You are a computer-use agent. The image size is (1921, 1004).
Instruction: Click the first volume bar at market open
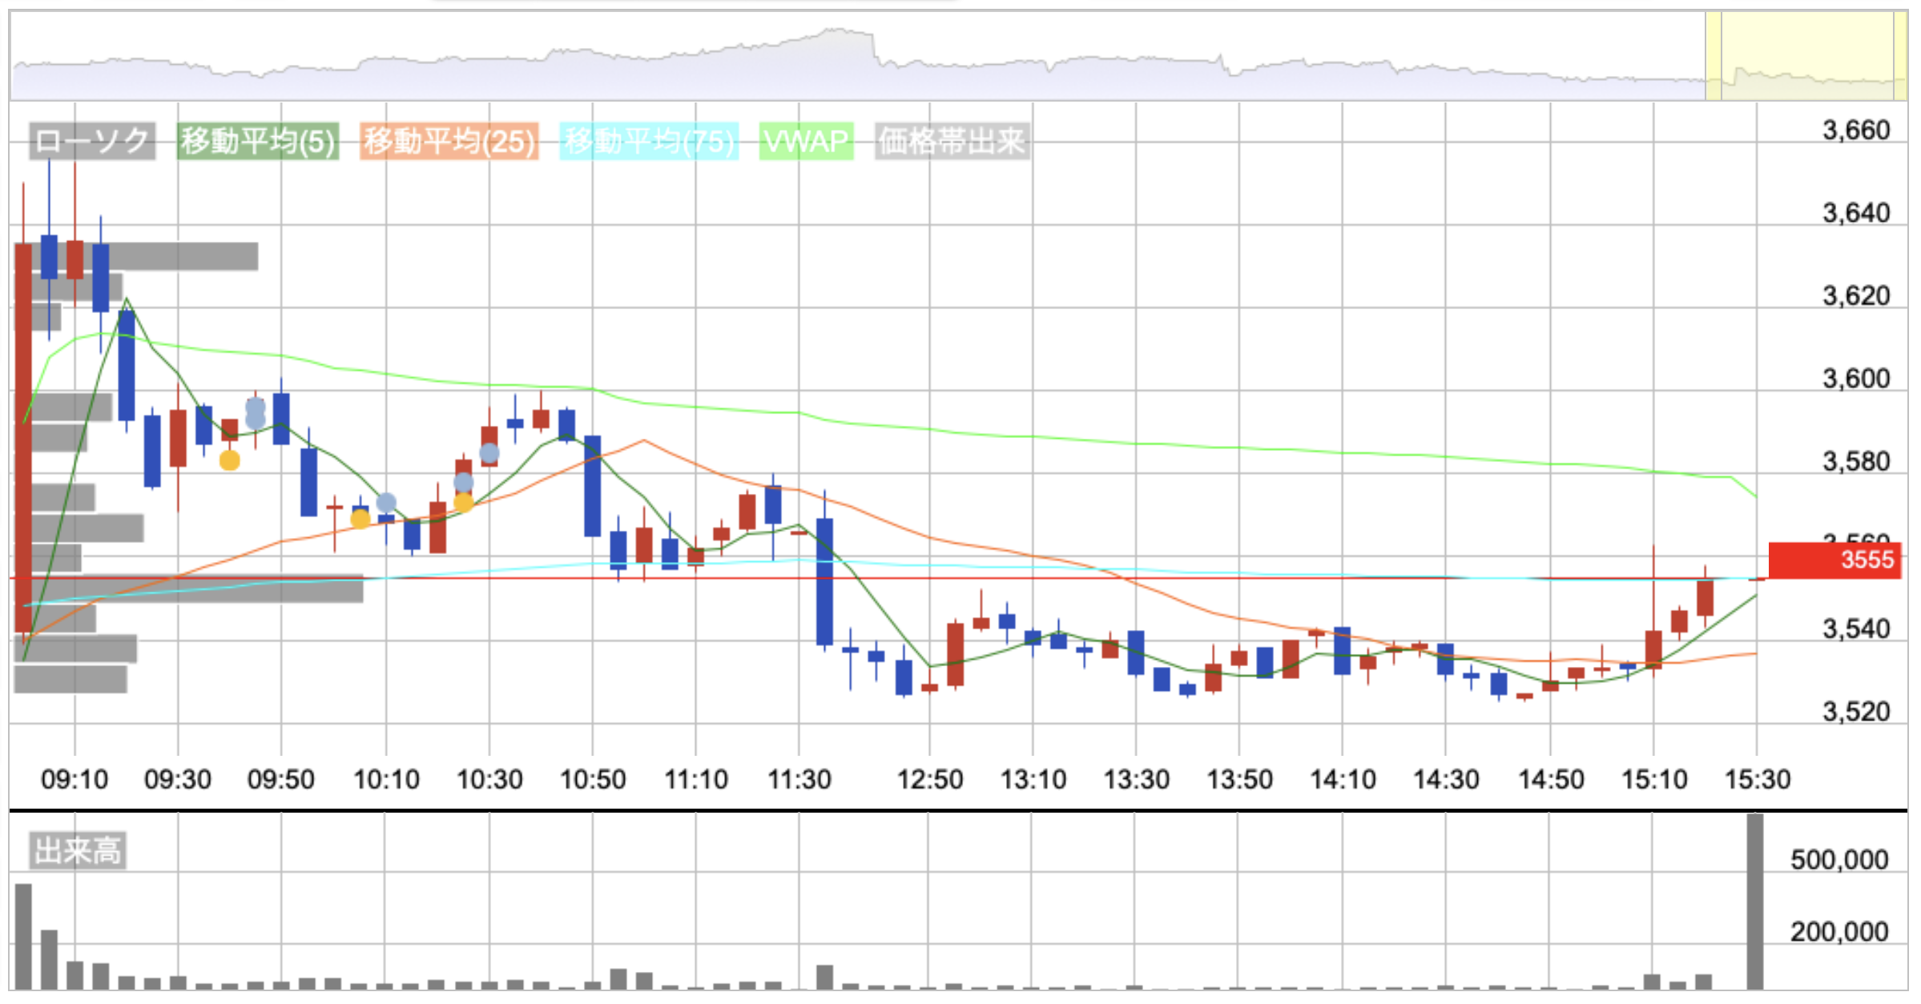pyautogui.click(x=23, y=937)
